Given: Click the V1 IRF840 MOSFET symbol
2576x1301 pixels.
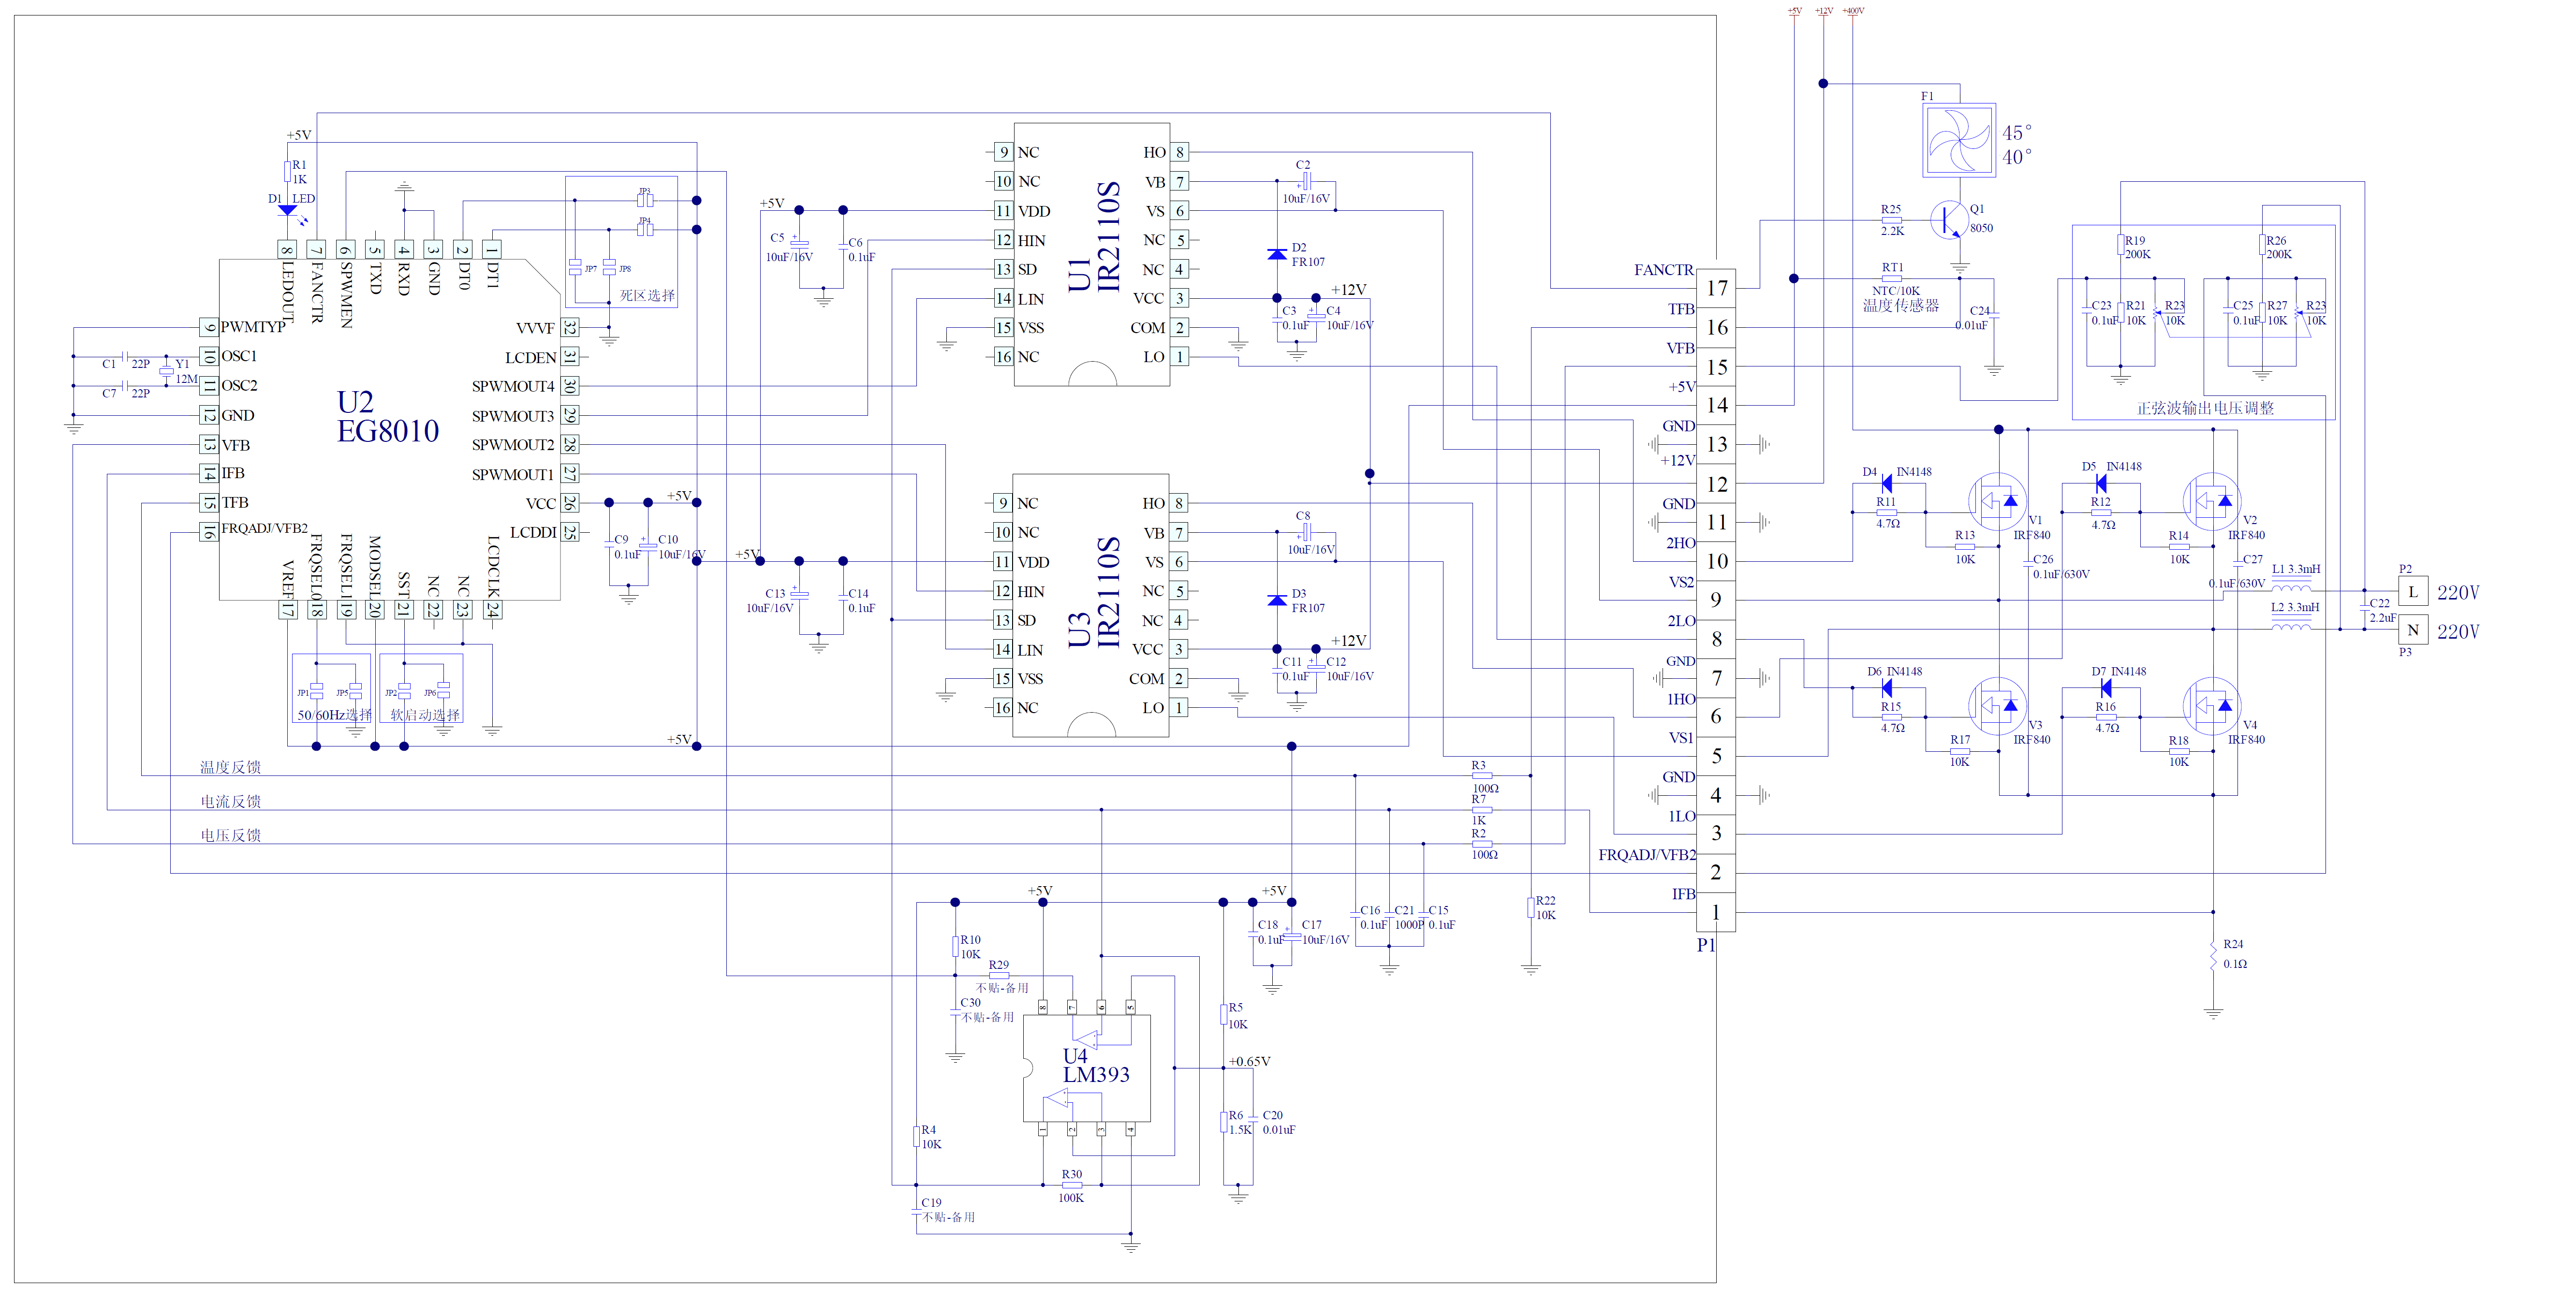Looking at the screenshot, I should [x=1997, y=502].
